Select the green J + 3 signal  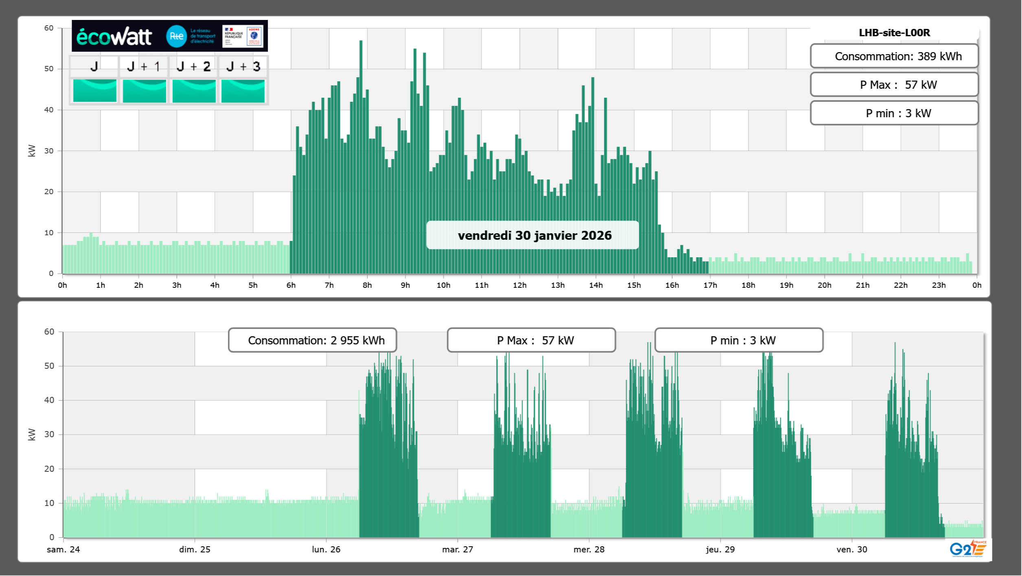243,91
